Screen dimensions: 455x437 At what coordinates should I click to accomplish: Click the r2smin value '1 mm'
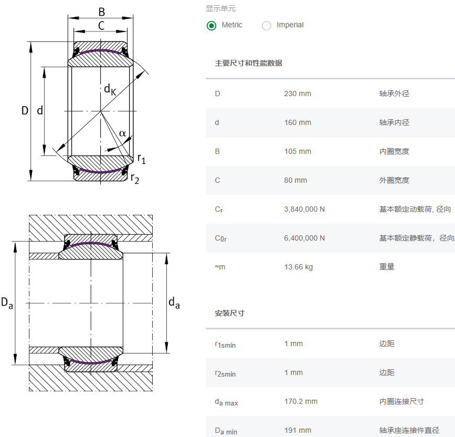(293, 372)
